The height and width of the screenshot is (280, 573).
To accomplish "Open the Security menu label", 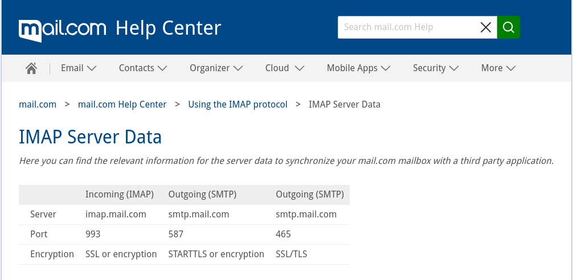I will 429,68.
